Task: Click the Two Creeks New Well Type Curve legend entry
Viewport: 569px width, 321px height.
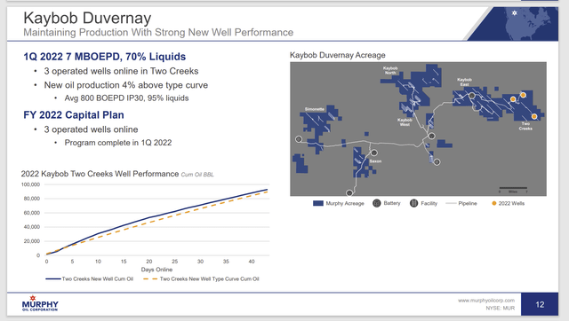Action: pos(201,279)
